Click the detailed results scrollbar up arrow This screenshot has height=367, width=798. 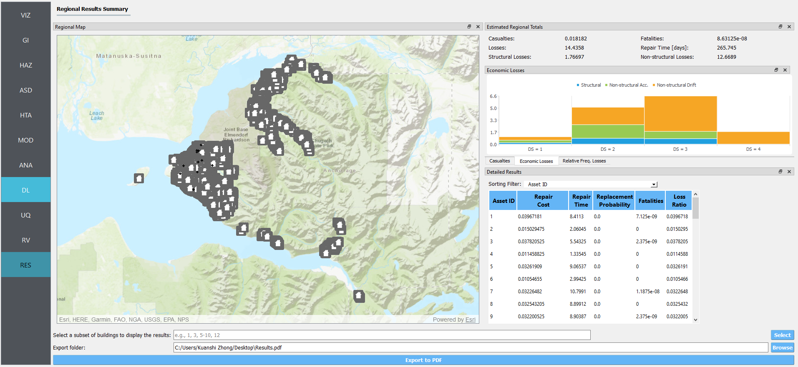click(x=695, y=195)
